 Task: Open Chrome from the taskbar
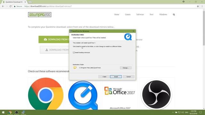point(10,112)
